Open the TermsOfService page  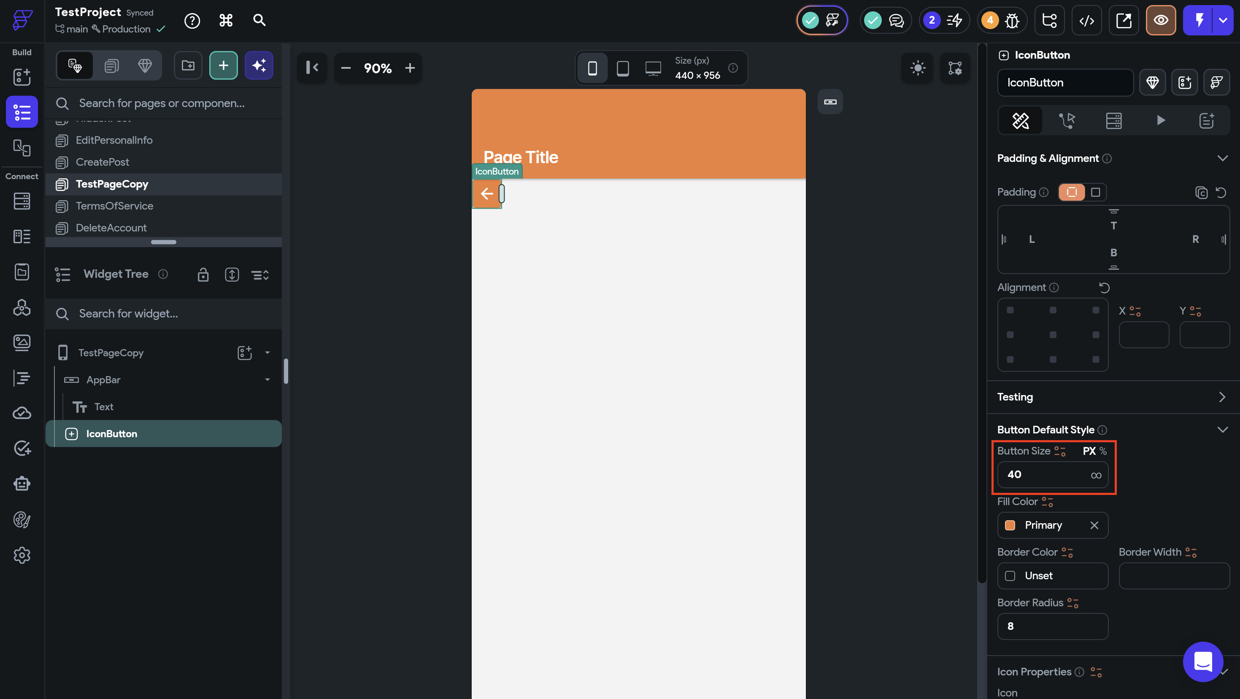(114, 206)
